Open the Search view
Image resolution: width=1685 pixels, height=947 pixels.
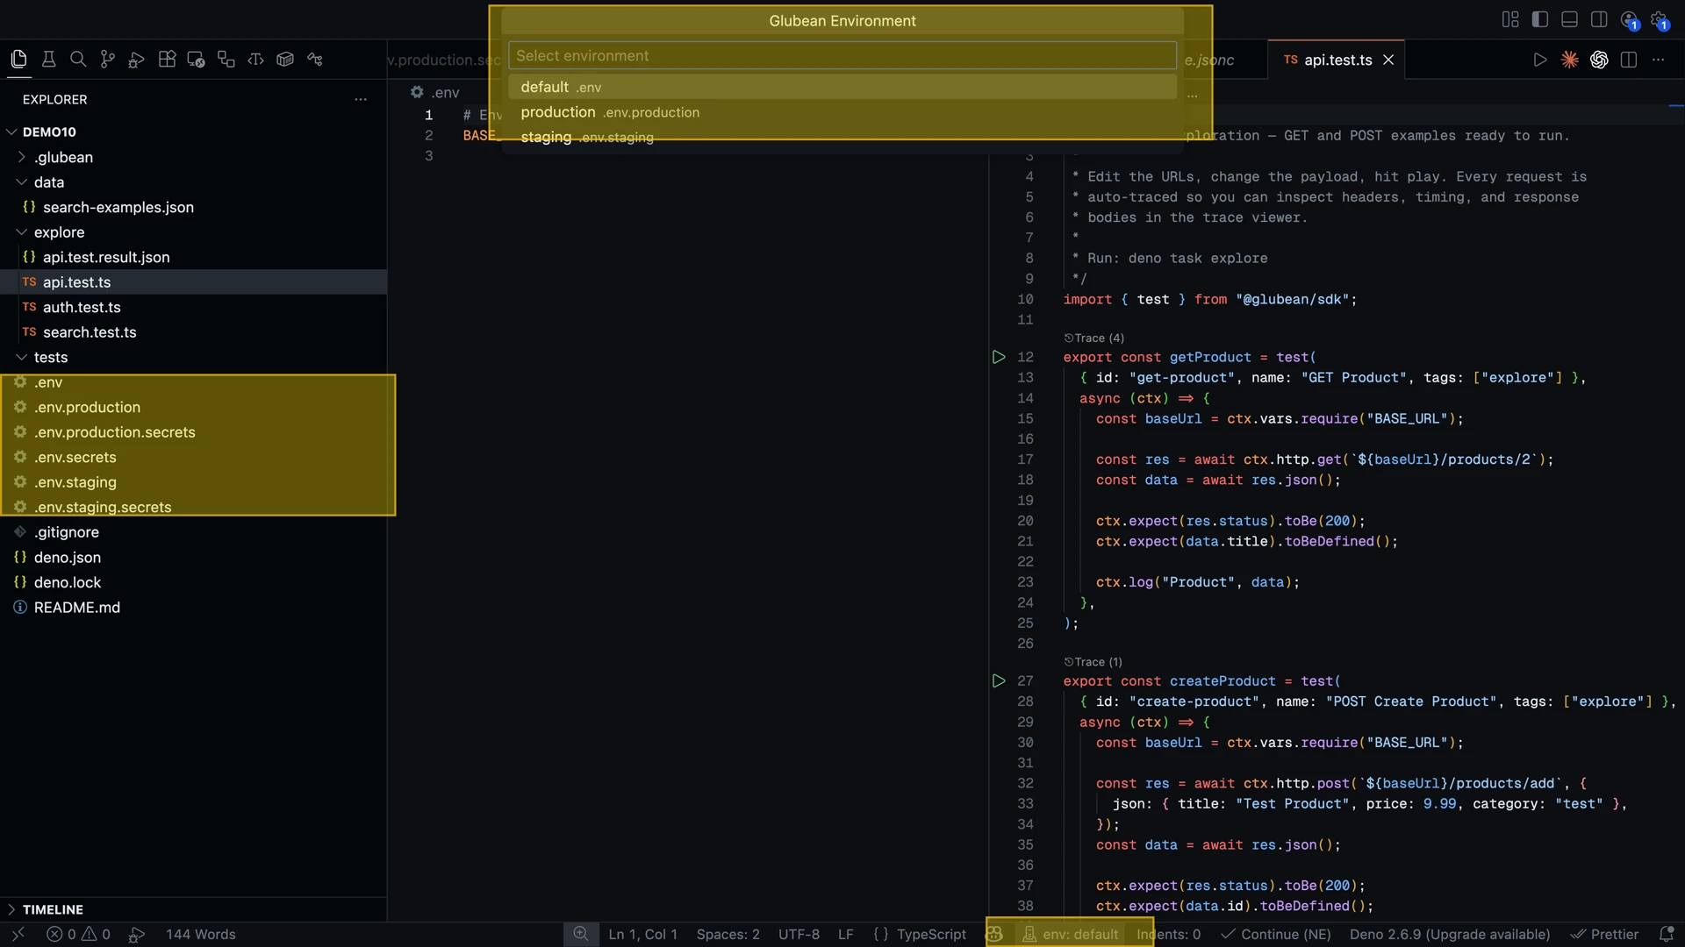(78, 59)
